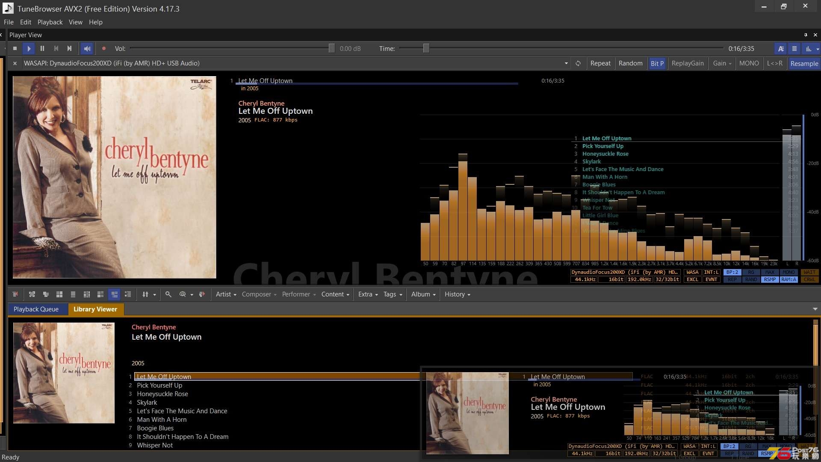Open the sort order dropdown arrow
821x462 pixels.
(155, 294)
